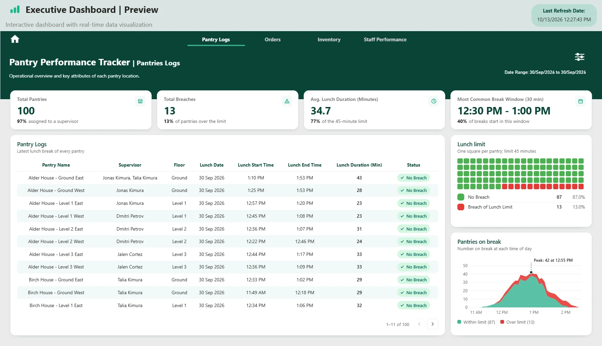Click the home icon in the navigation bar
602x346 pixels.
[x=15, y=39]
